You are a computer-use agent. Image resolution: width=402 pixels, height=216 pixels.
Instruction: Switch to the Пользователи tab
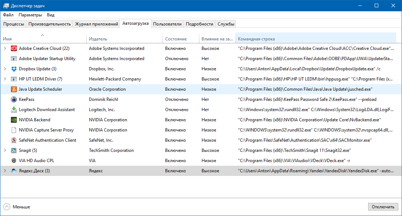[167, 24]
